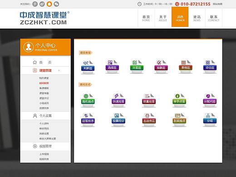Open the blue 分组 grouping icon
The width and height of the screenshot is (236, 177).
click(x=210, y=120)
